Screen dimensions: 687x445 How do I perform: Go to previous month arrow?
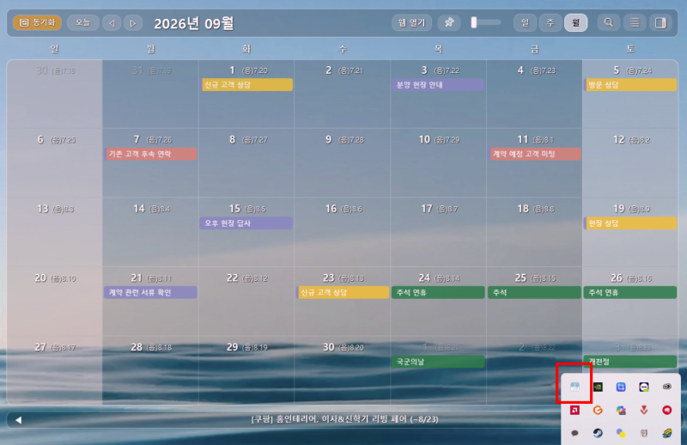point(112,23)
